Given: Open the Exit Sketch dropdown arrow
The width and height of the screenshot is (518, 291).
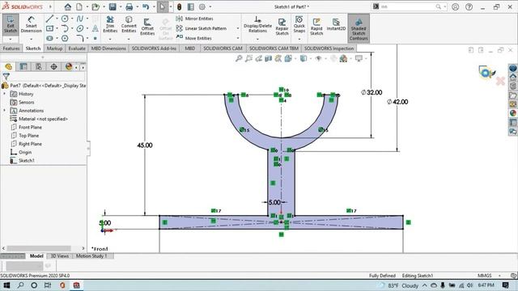Looking at the screenshot, I should click(11, 40).
